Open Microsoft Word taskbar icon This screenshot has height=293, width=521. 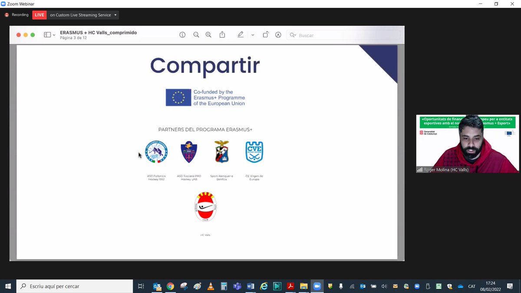[x=251, y=286]
